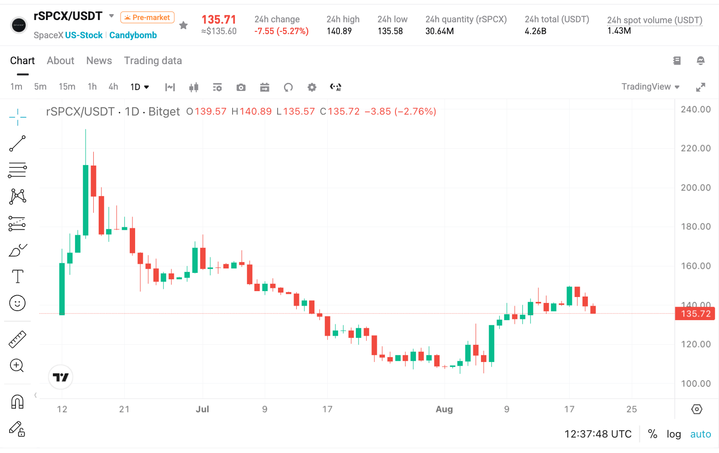Open the price scale settings icon
Image resolution: width=719 pixels, height=453 pixels.
697,409
